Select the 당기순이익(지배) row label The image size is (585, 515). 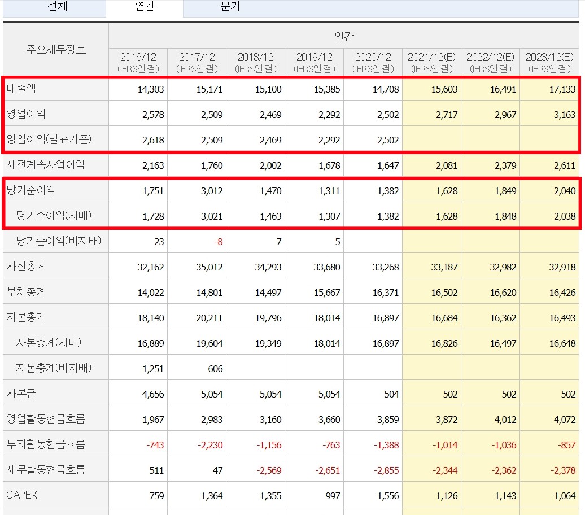54,215
